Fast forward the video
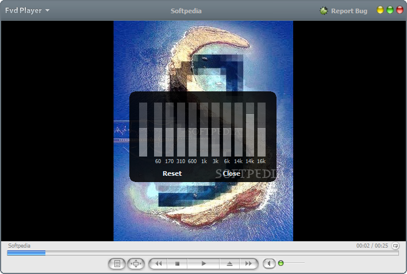407x274 pixels. 249,264
